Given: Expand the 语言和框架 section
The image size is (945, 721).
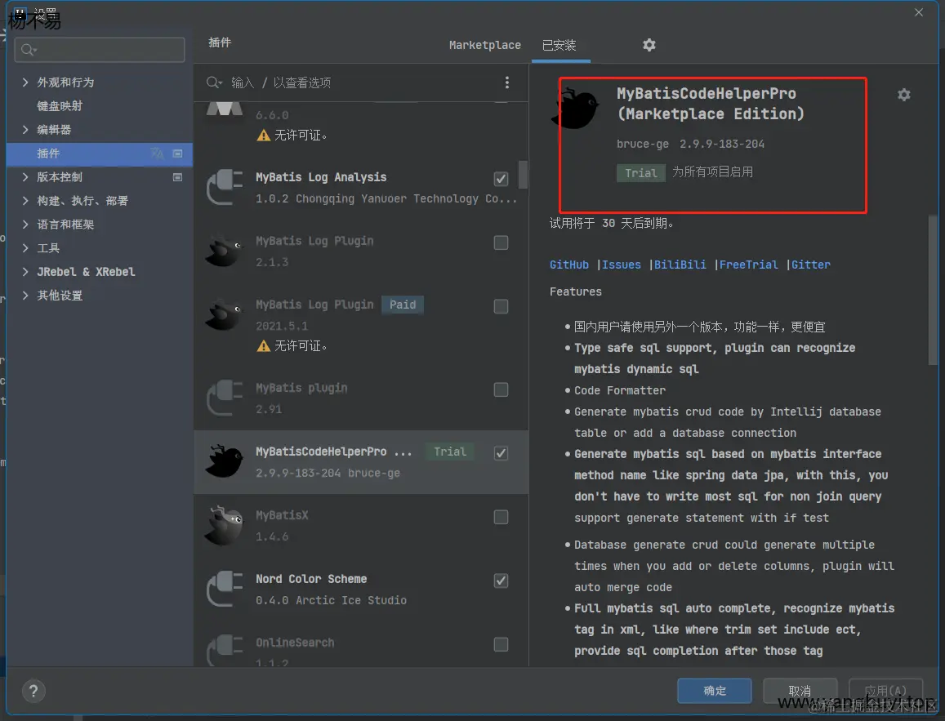Looking at the screenshot, I should point(25,224).
